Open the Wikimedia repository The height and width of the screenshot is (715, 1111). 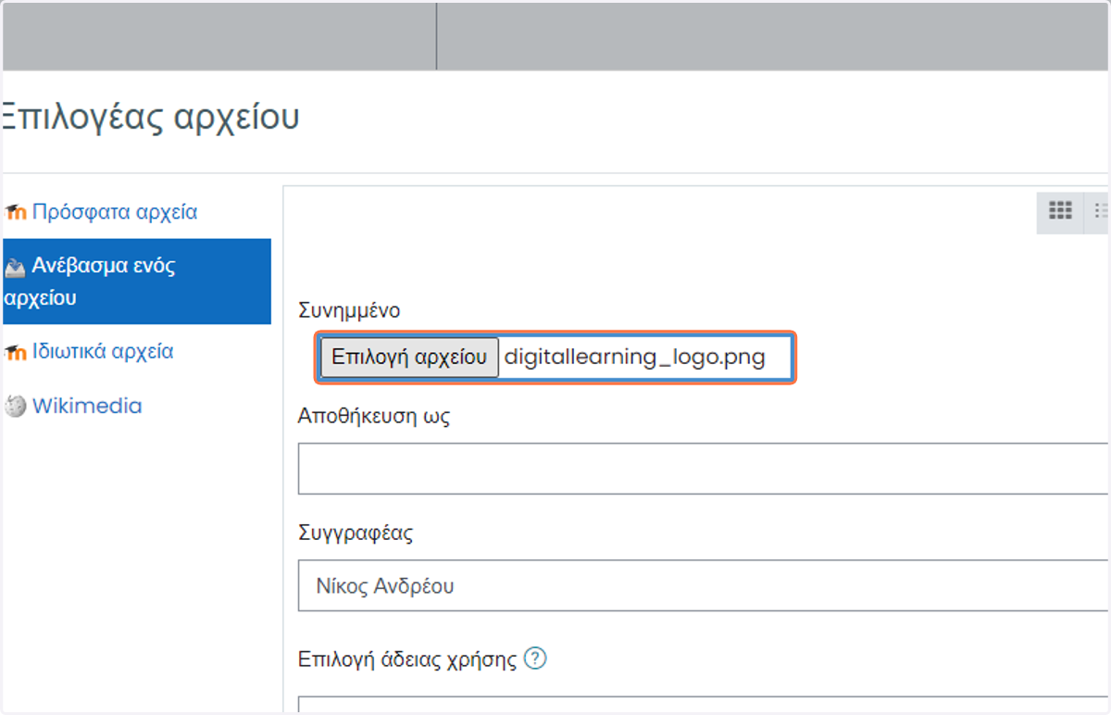tap(87, 406)
